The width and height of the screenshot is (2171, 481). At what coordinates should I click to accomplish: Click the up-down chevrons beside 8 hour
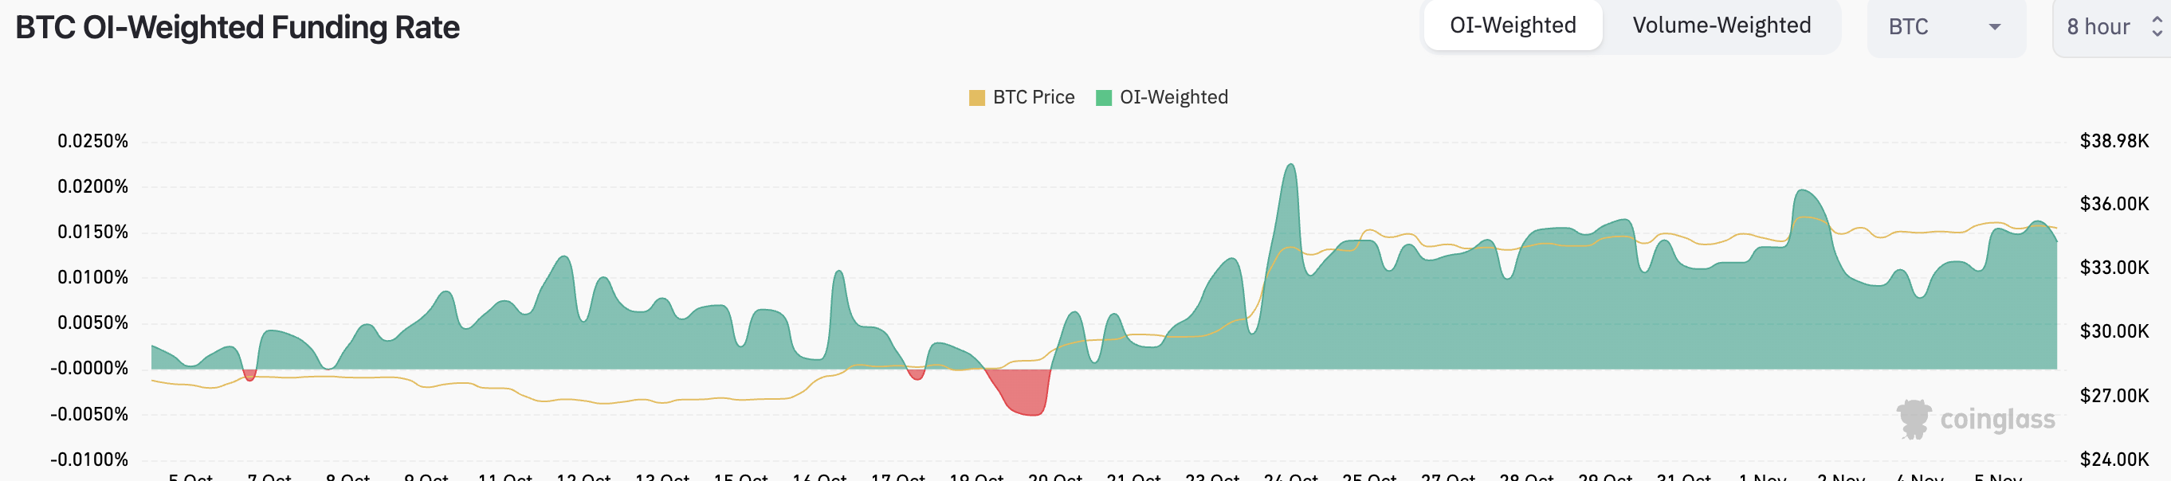pos(2156,28)
